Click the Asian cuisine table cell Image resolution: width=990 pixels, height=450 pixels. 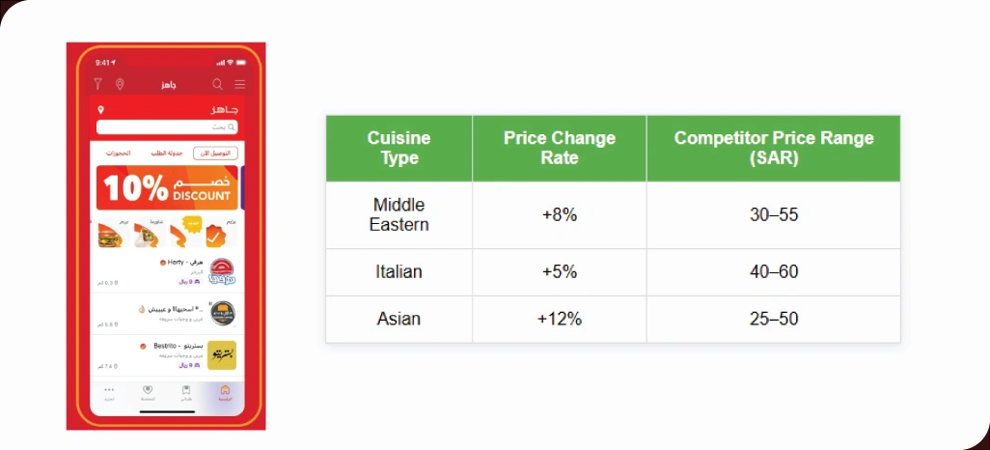click(399, 319)
